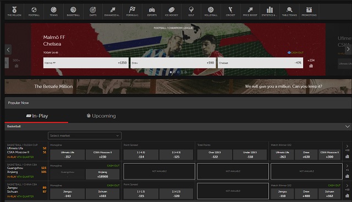Switch to the In-Play tab
Image resolution: width=352 pixels, height=202 pixels.
pos(37,116)
